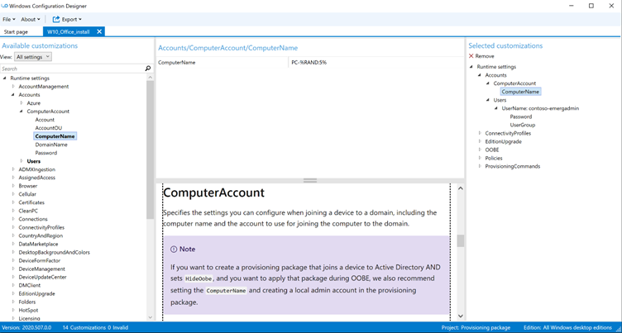Select the CleanPC tree item
The width and height of the screenshot is (622, 333).
click(28, 211)
